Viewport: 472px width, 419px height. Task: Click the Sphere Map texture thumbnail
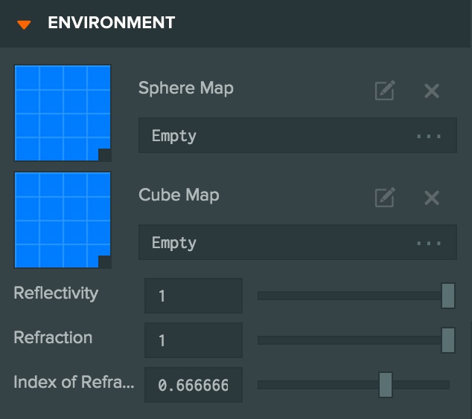pos(63,113)
